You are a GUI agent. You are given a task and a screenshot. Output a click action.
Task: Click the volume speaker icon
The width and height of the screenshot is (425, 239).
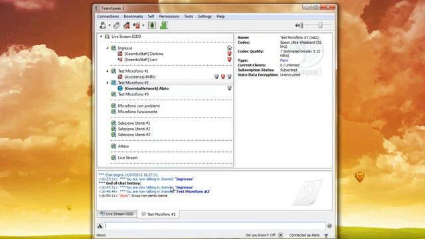(299, 25)
